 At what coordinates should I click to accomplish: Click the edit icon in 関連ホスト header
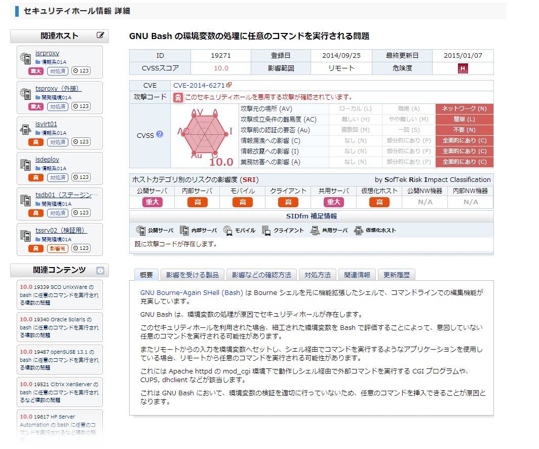pyautogui.click(x=100, y=35)
